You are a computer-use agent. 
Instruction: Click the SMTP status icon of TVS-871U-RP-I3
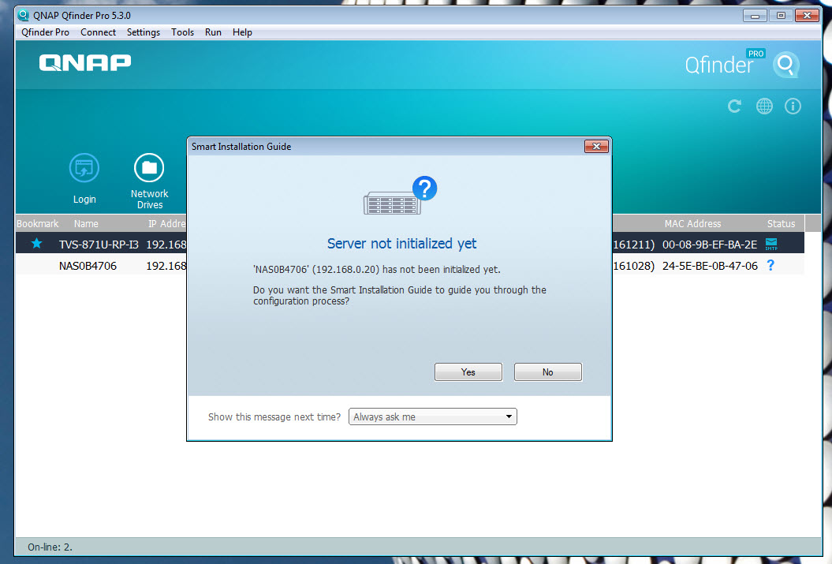(x=771, y=244)
